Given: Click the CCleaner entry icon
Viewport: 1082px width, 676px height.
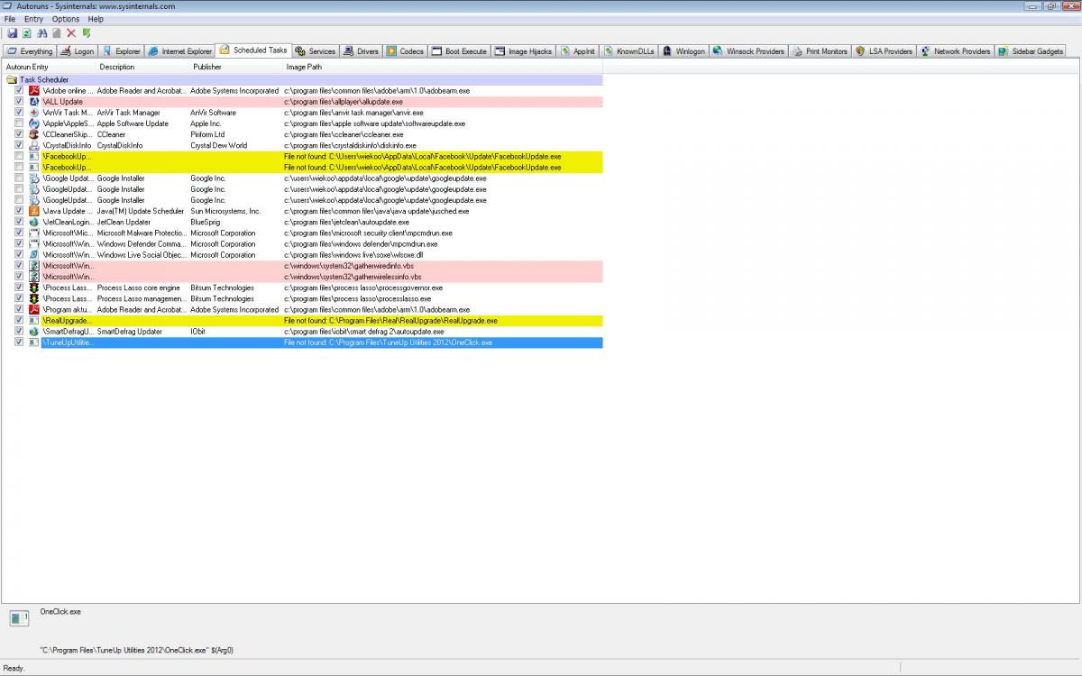Looking at the screenshot, I should point(34,134).
